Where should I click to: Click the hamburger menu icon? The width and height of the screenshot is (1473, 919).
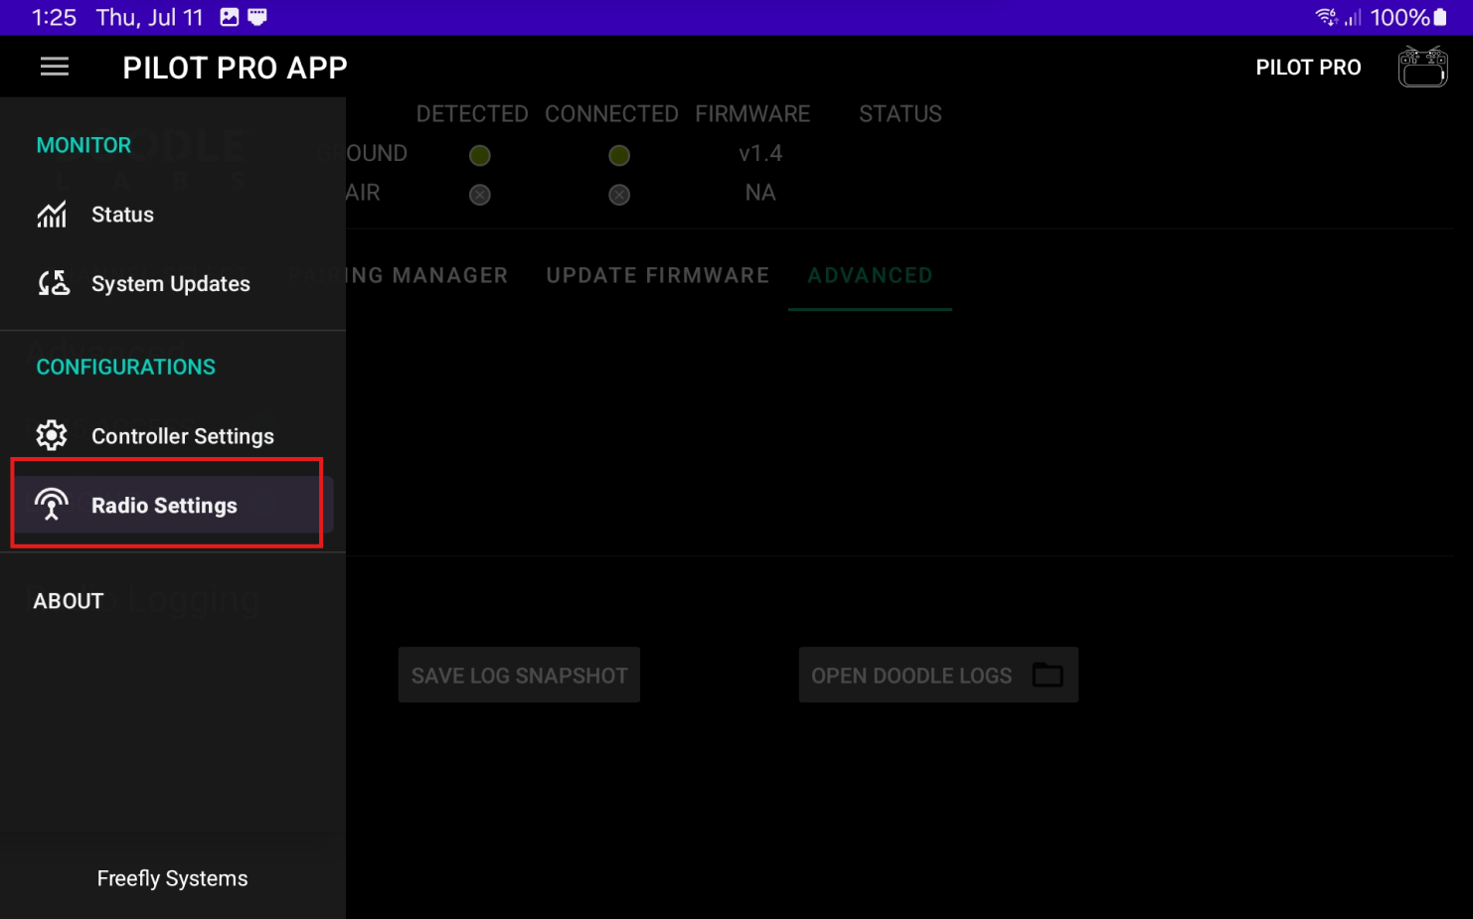click(55, 67)
